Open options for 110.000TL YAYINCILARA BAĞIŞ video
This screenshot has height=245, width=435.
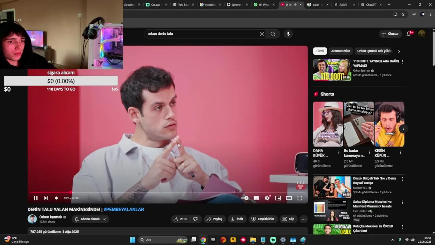point(403,62)
